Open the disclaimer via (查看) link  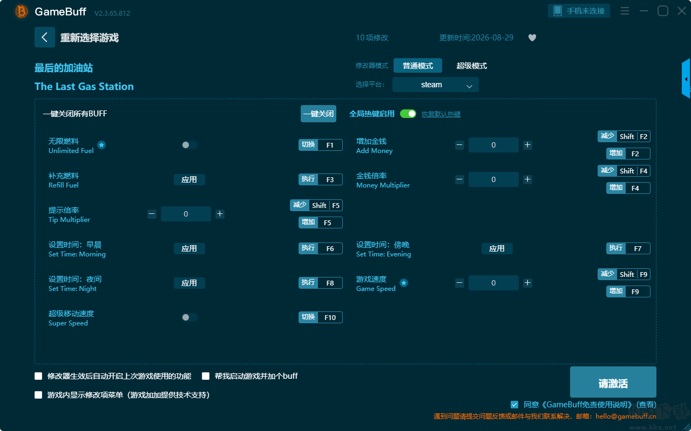click(646, 405)
